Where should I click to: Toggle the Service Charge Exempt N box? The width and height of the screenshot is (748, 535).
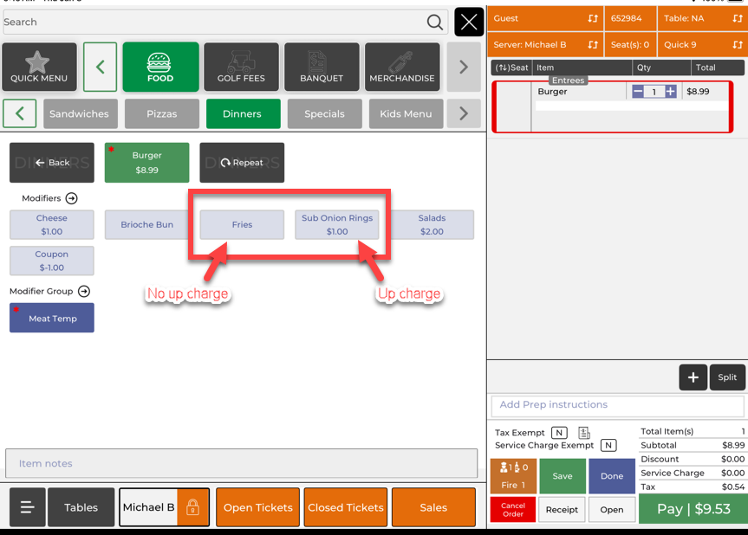pyautogui.click(x=608, y=446)
